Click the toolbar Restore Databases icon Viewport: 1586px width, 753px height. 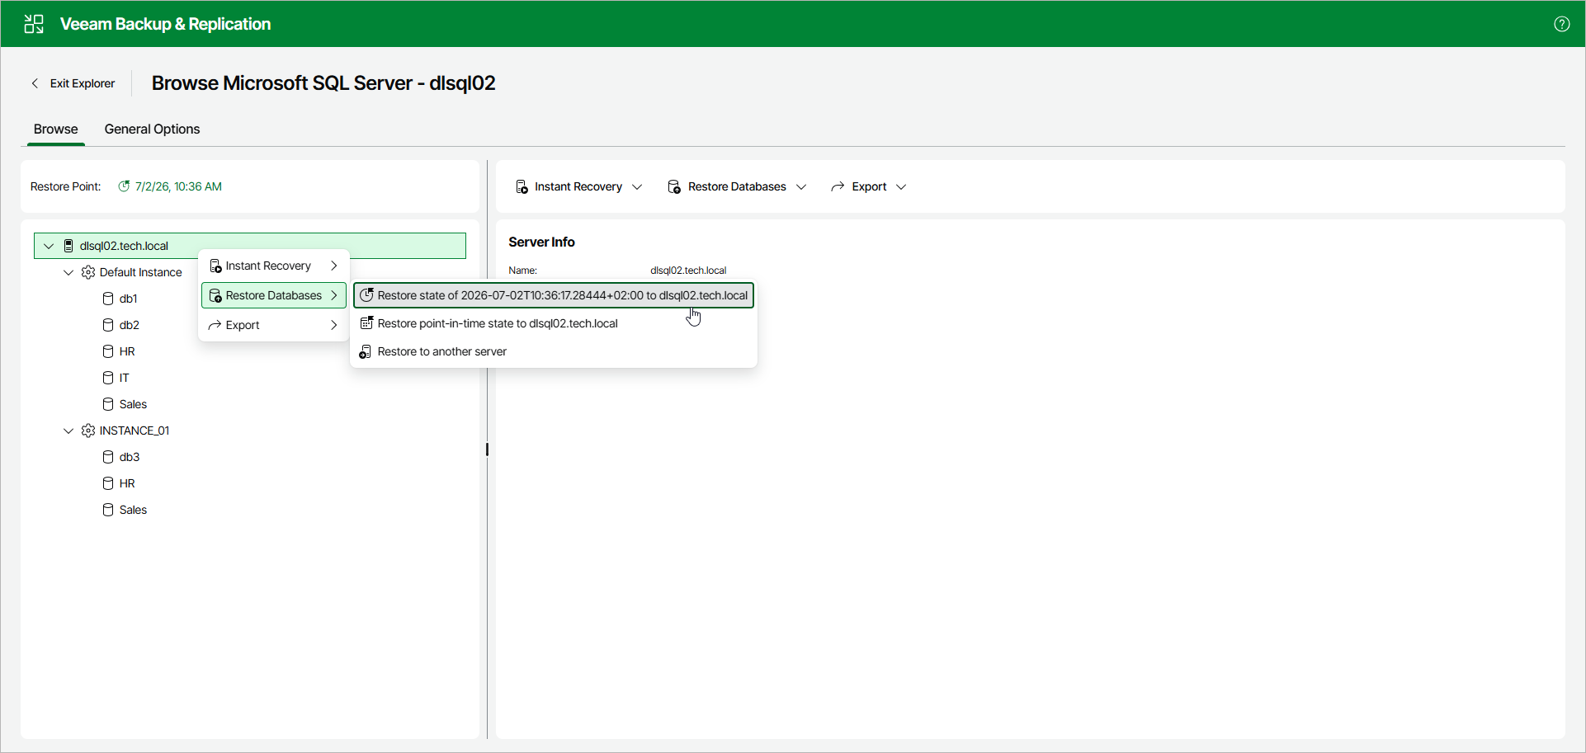tap(674, 187)
